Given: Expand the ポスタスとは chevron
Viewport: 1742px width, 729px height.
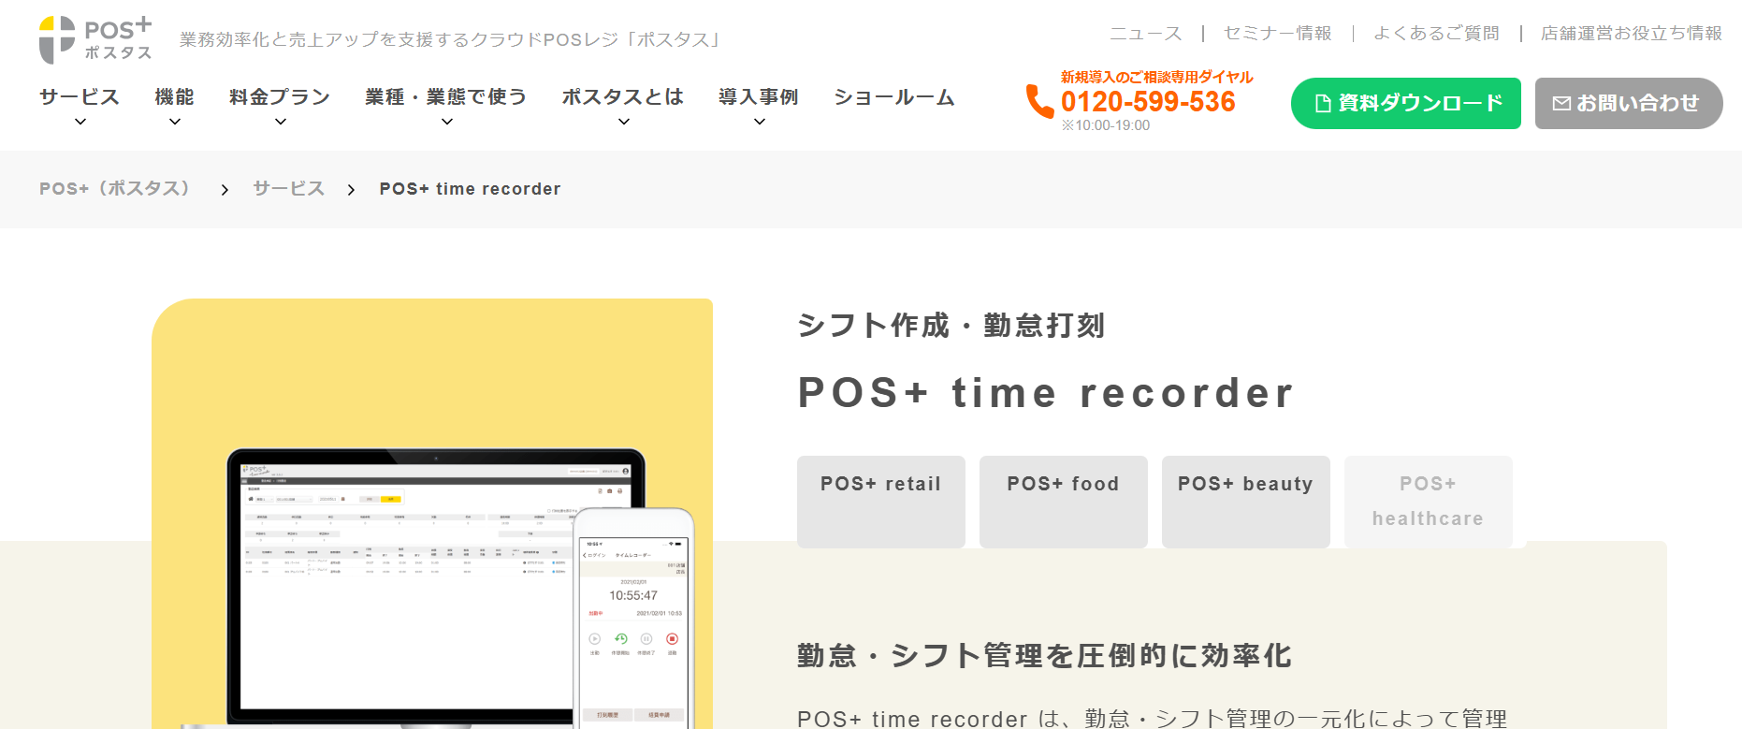Looking at the screenshot, I should (x=624, y=122).
